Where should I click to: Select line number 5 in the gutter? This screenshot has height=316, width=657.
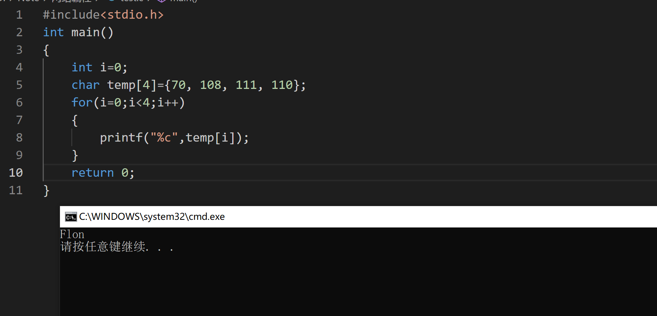pyautogui.click(x=19, y=85)
